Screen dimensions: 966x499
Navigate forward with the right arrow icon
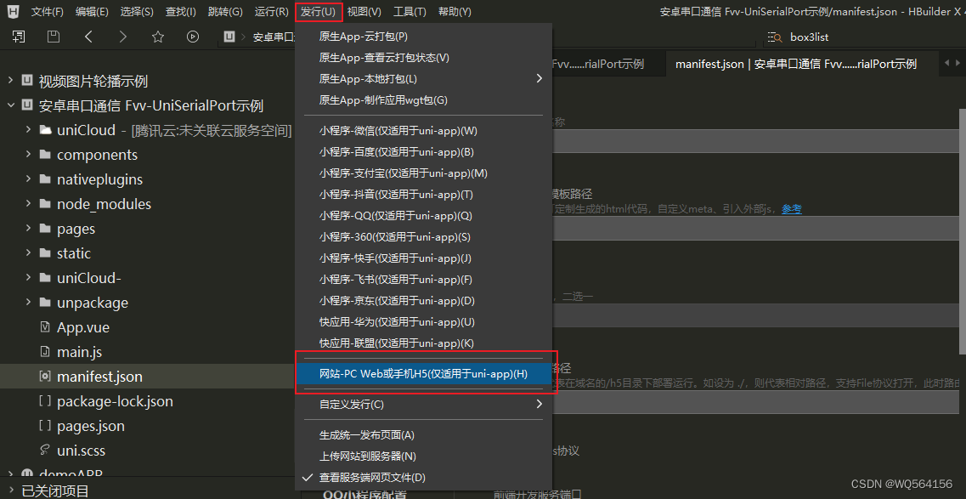tap(122, 37)
